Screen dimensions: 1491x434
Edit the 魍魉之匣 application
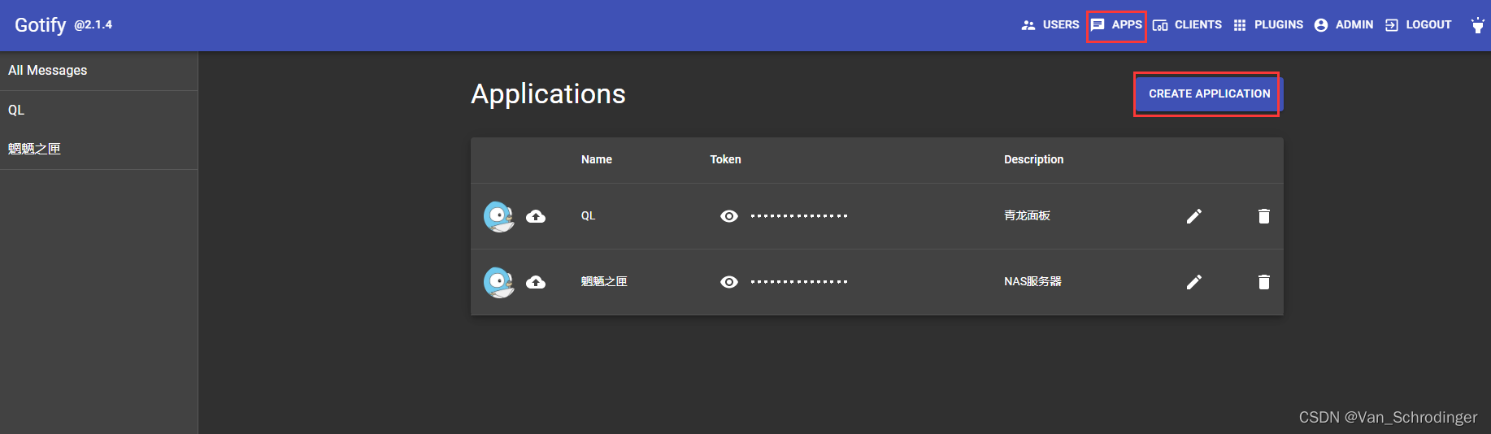pos(1193,282)
